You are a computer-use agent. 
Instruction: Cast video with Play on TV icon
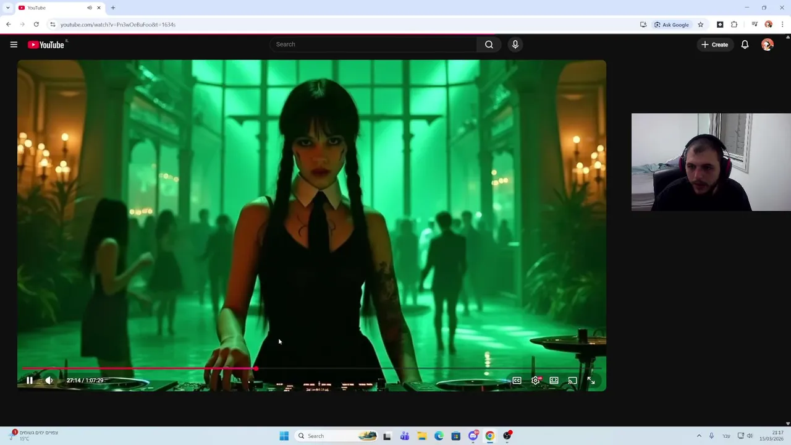tap(573, 381)
